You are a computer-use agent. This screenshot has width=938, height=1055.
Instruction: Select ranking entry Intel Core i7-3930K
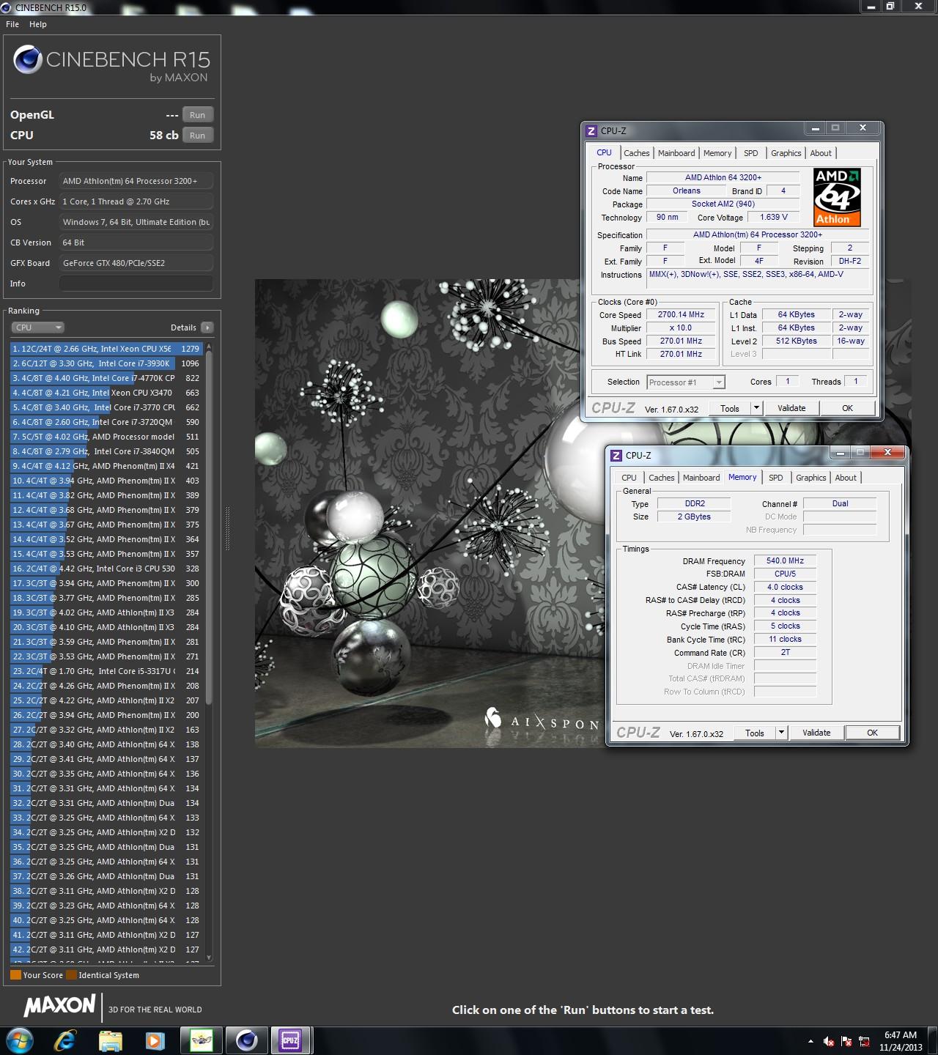(106, 363)
